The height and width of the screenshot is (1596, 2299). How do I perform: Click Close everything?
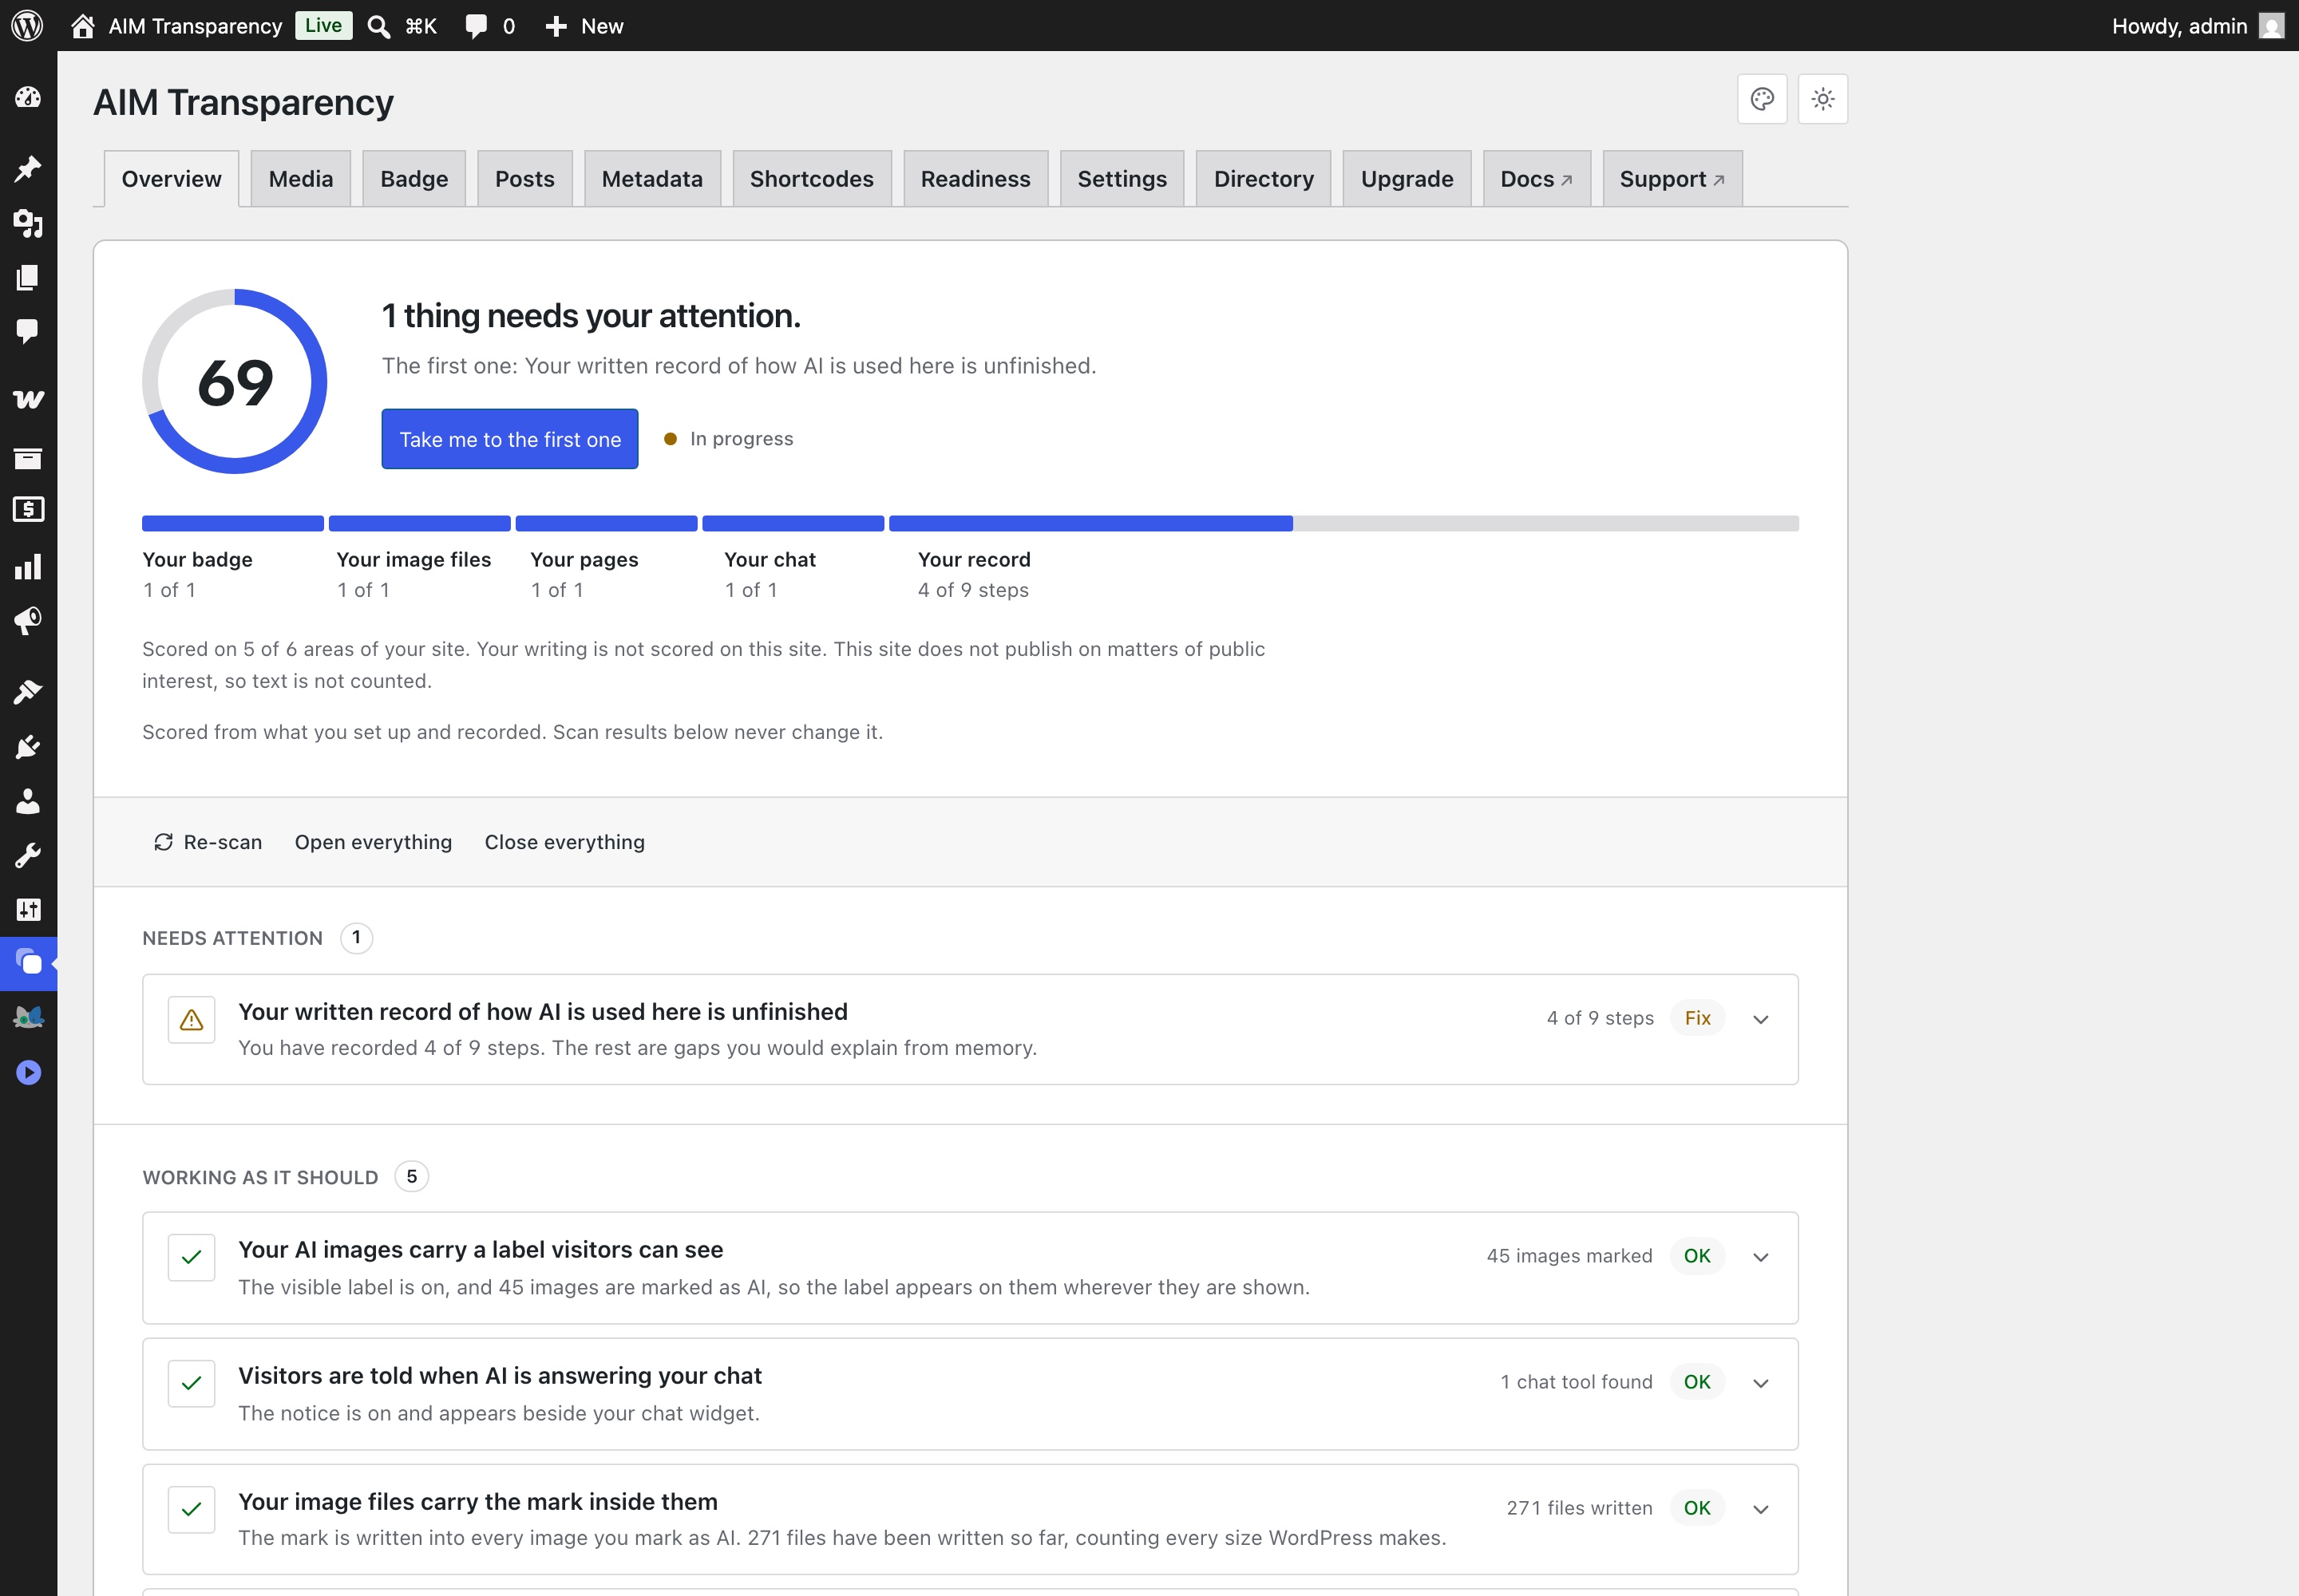(564, 842)
